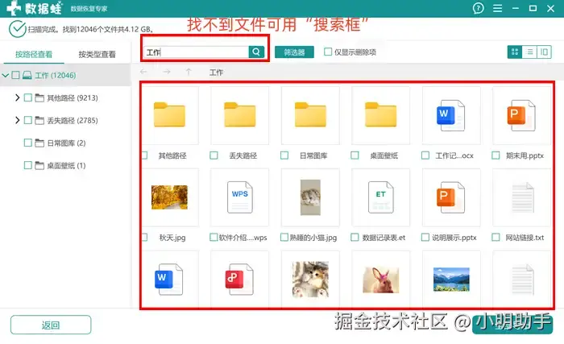Check the 工作 (12046) root checkbox
The height and width of the screenshot is (344, 564).
[15, 75]
